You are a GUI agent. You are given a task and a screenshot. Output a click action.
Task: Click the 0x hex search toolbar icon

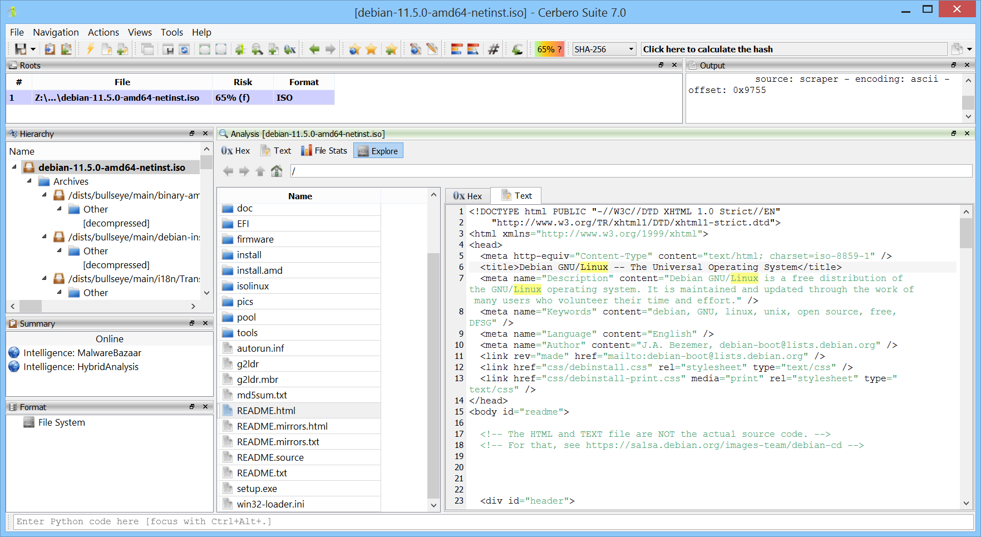(290, 49)
